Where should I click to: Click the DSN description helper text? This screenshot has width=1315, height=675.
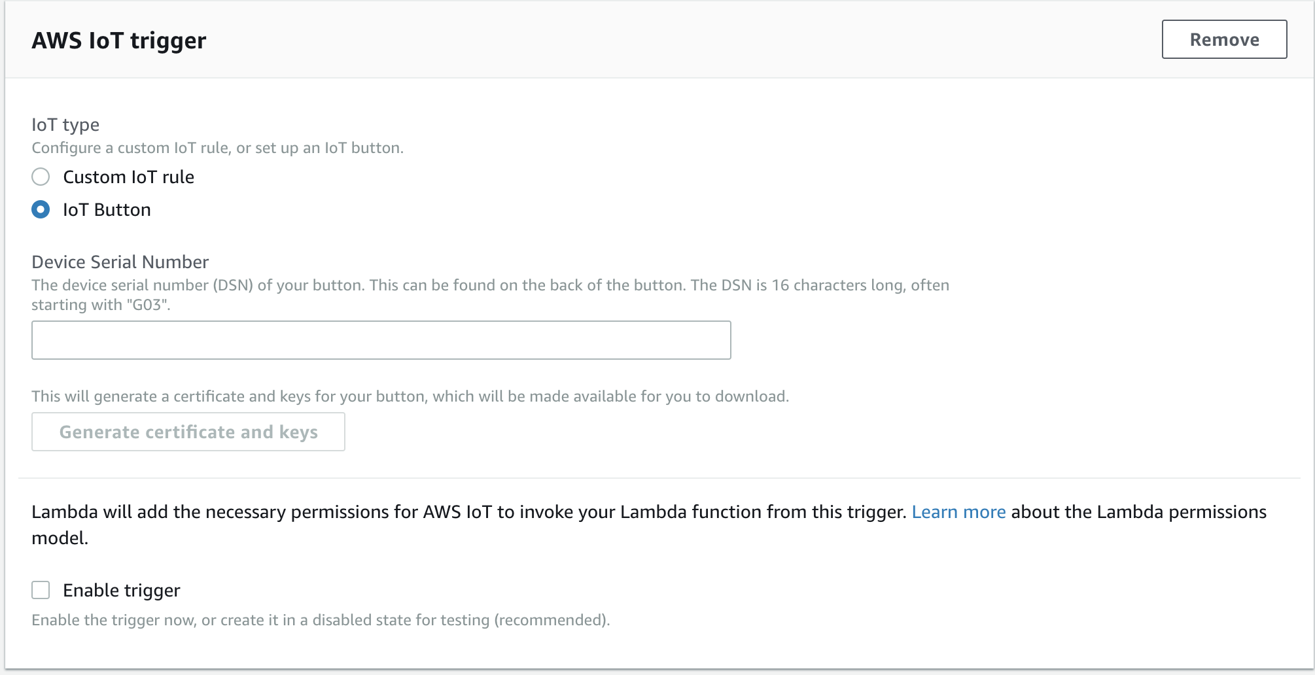(x=490, y=294)
